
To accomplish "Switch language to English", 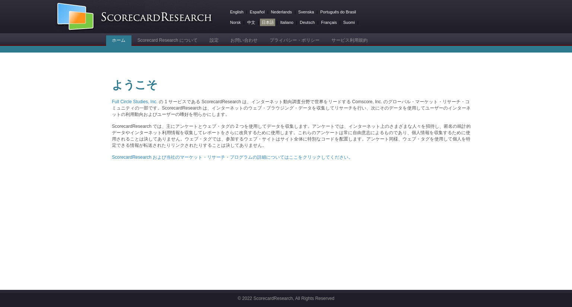I will 236,12.
